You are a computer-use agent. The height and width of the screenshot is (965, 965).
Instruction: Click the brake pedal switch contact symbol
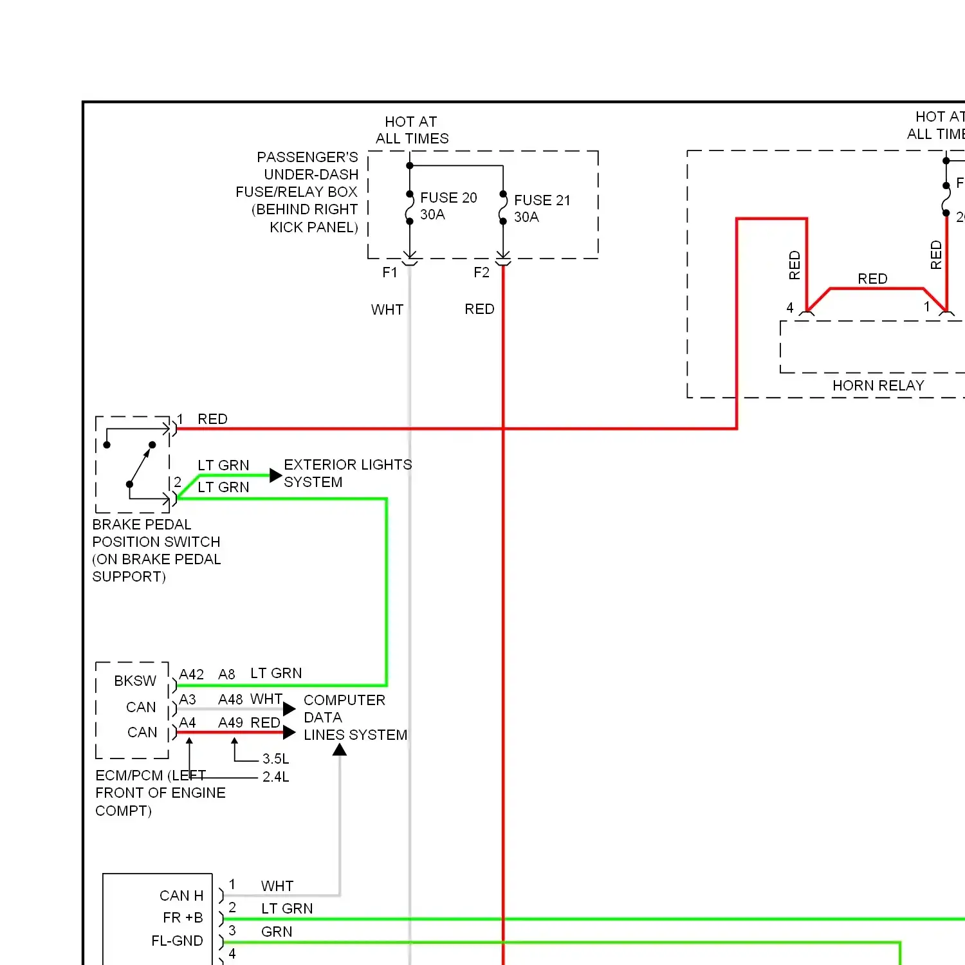click(133, 464)
